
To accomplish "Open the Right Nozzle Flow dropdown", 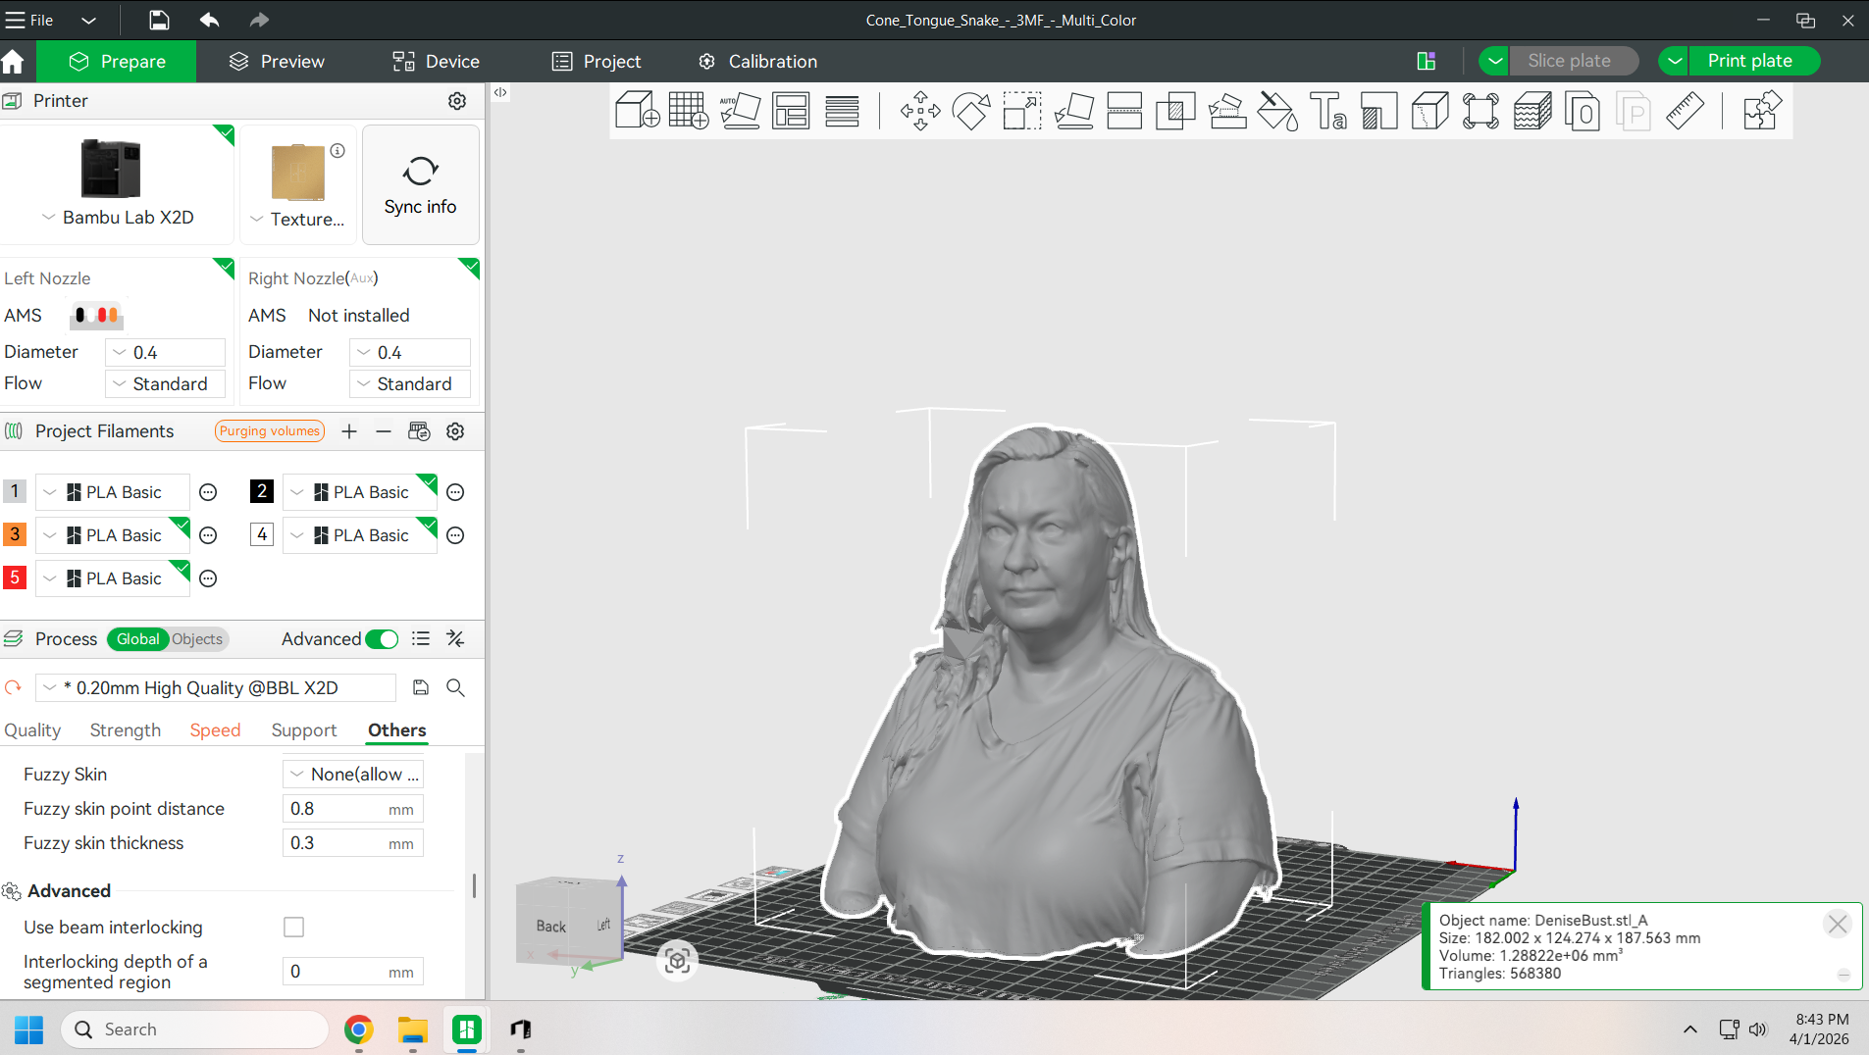I will tap(409, 383).
